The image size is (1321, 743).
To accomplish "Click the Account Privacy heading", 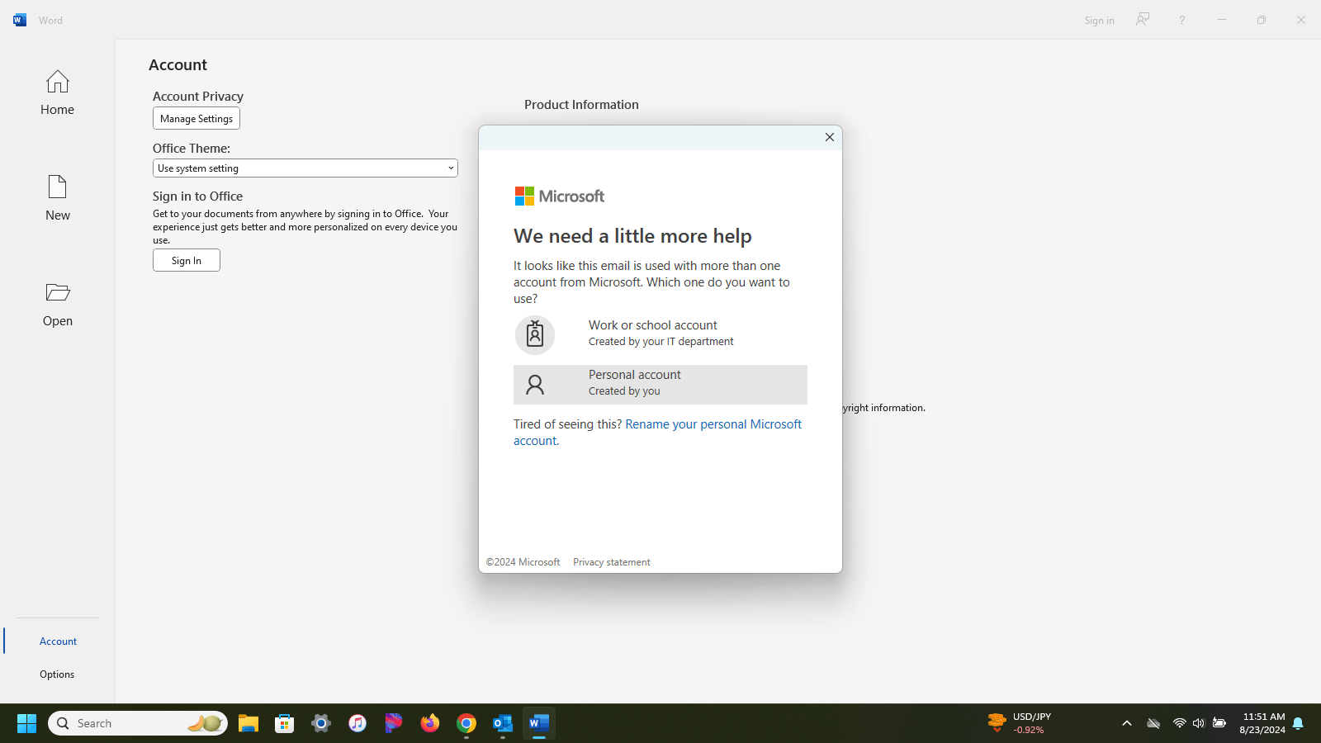I will (198, 97).
